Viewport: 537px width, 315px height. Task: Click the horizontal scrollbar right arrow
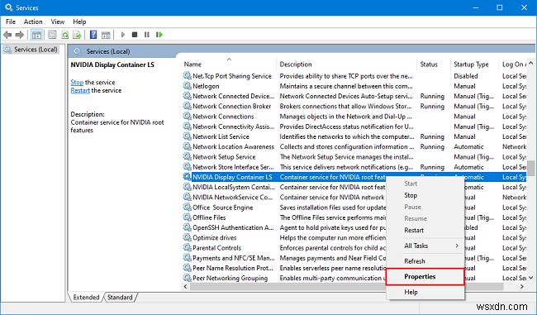coord(522,286)
